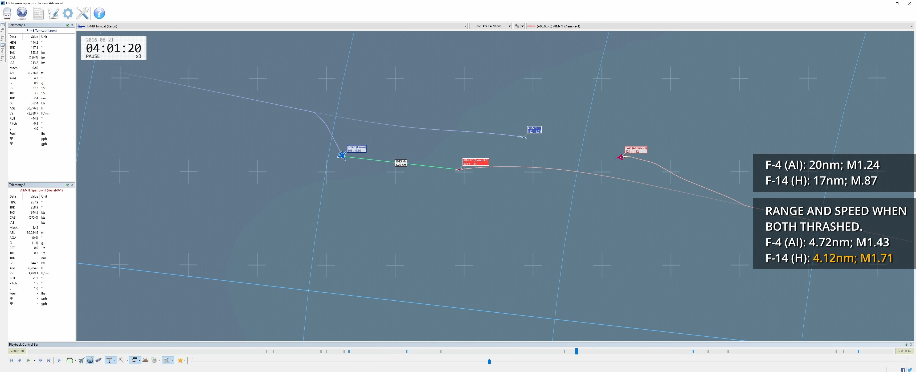
Task: Open the wrench and screwdriver tools
Action: [83, 13]
